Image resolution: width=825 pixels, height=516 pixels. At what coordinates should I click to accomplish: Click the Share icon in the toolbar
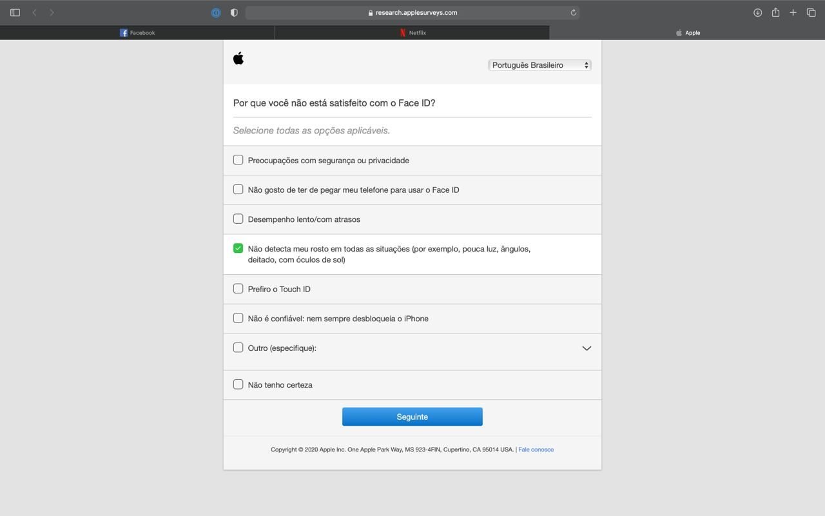[x=775, y=12]
